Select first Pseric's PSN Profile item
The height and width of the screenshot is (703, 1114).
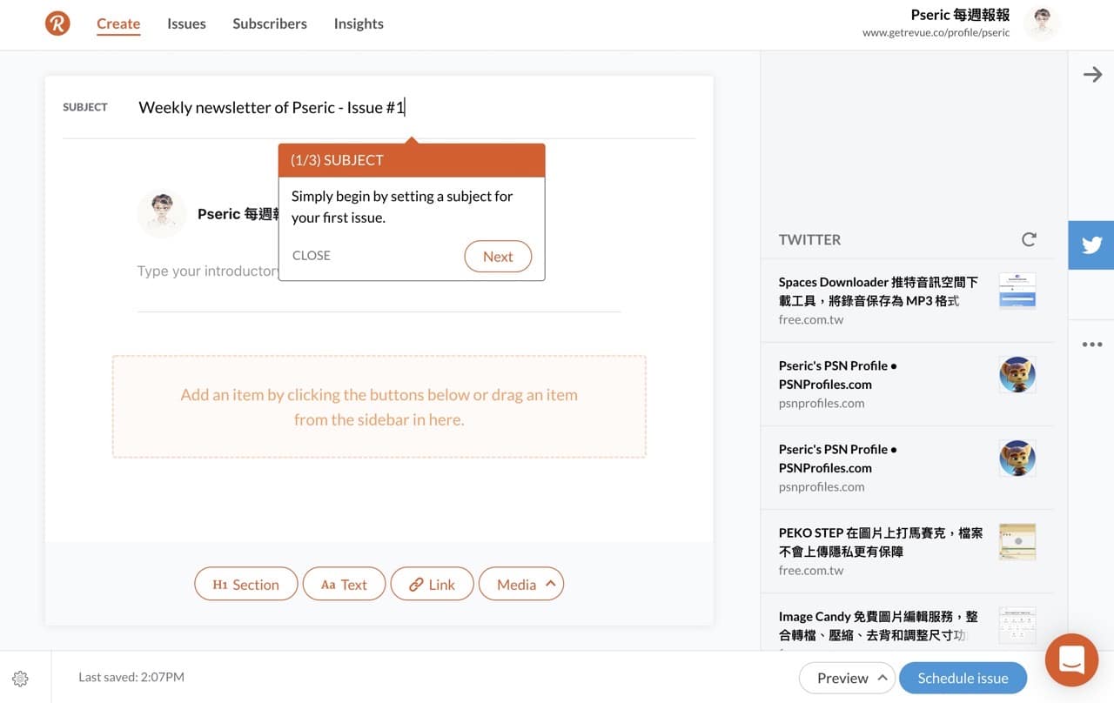tap(907, 384)
